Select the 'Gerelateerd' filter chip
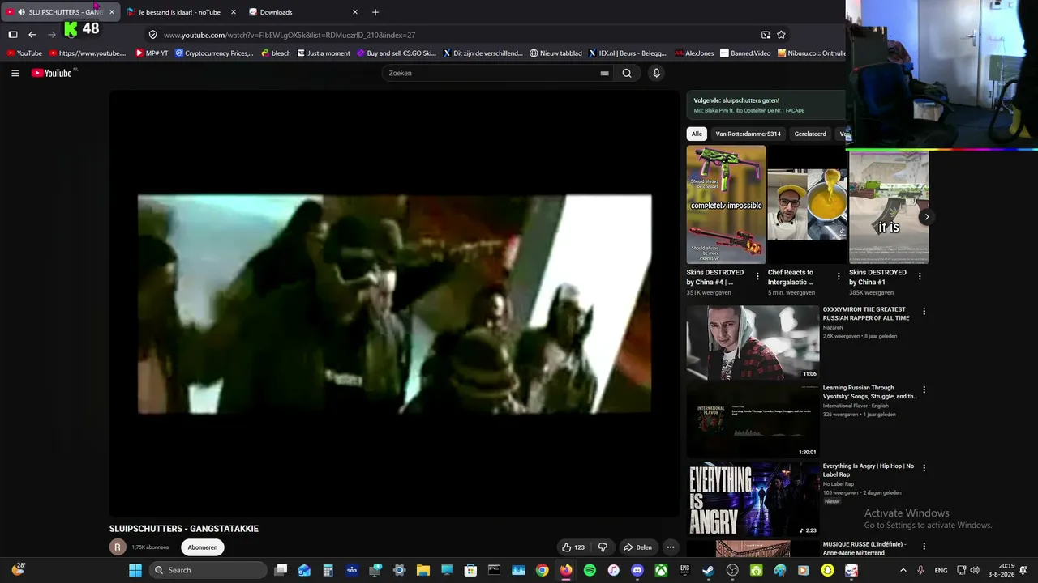The width and height of the screenshot is (1038, 583). pos(810,134)
